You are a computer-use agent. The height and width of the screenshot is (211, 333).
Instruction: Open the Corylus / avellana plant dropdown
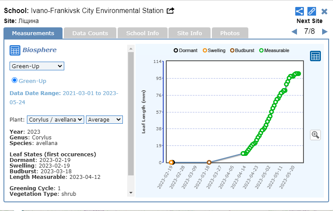coord(55,119)
